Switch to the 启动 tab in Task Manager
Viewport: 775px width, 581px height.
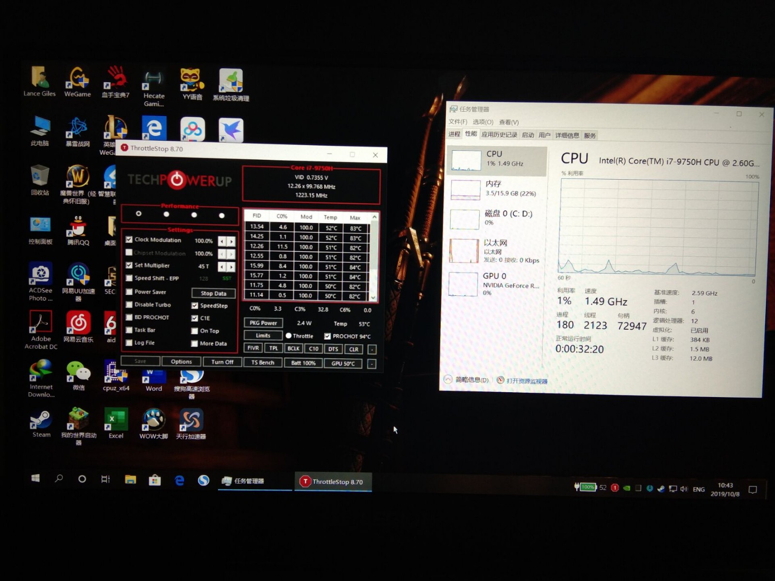pyautogui.click(x=528, y=135)
